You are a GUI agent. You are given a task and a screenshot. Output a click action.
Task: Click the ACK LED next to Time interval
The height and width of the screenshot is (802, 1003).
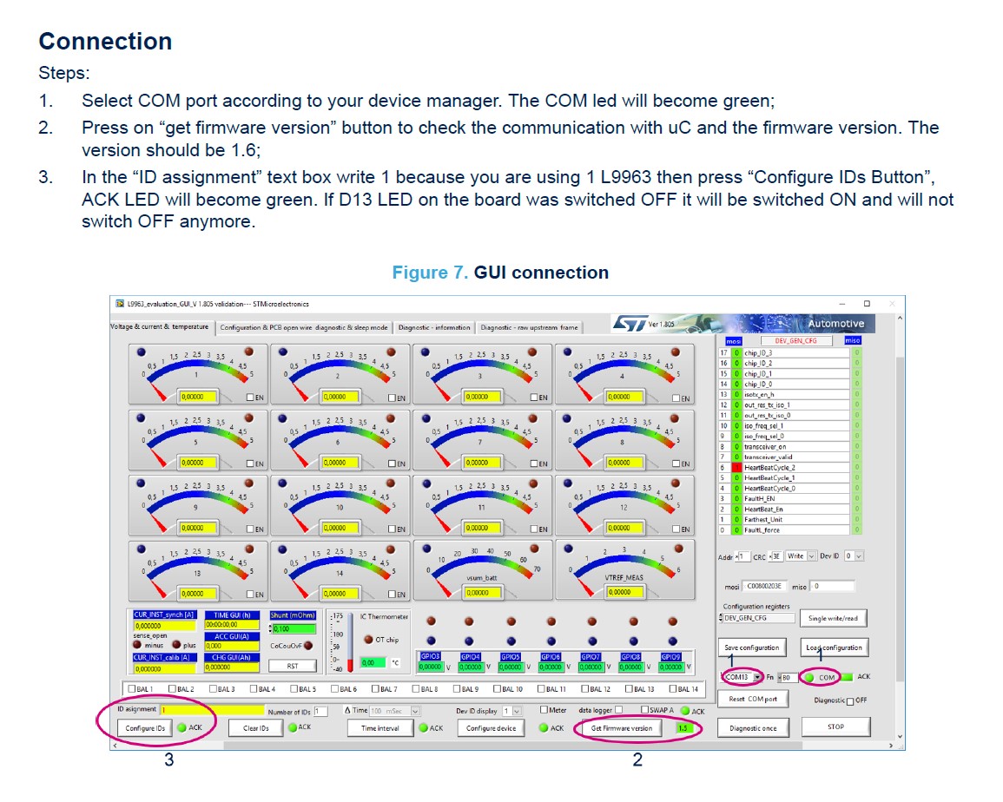click(x=423, y=727)
